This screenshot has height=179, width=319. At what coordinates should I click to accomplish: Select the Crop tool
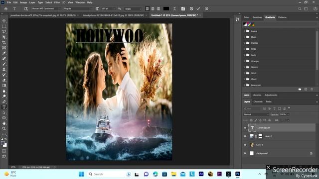(x=4, y=42)
